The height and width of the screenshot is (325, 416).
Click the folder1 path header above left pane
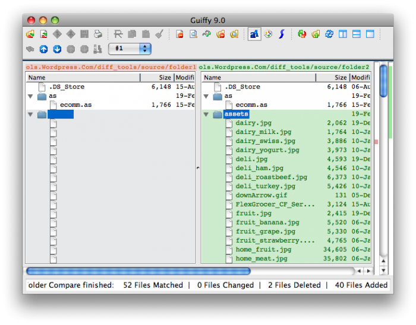point(111,67)
